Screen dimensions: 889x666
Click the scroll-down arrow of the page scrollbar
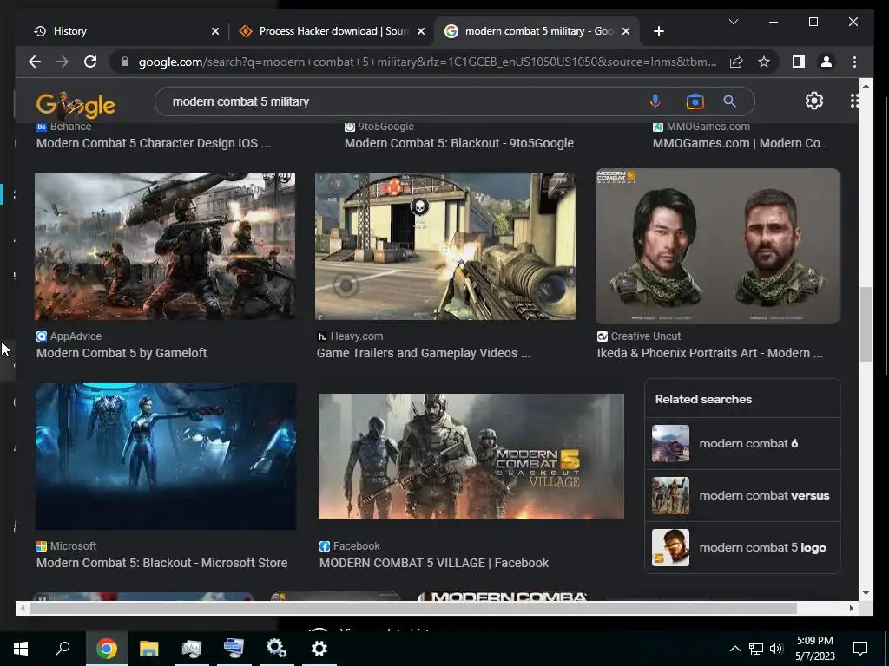pyautogui.click(x=866, y=593)
